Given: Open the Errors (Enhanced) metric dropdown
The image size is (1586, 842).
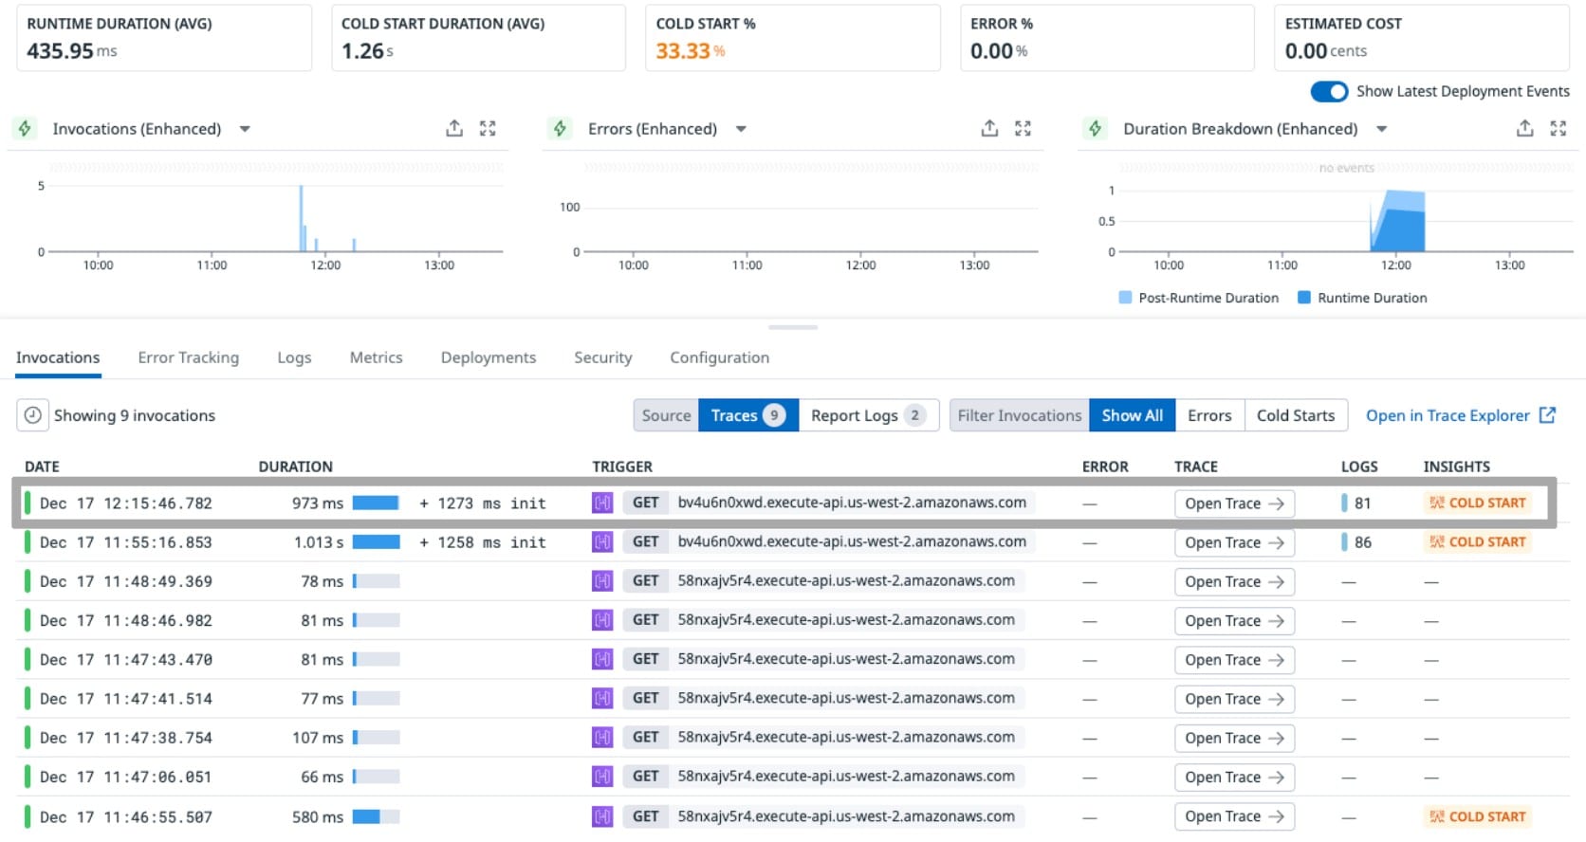Looking at the screenshot, I should 741,129.
